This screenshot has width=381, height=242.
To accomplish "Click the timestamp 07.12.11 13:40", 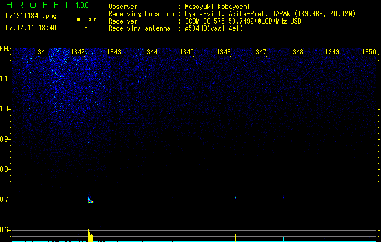I will pos(31,28).
